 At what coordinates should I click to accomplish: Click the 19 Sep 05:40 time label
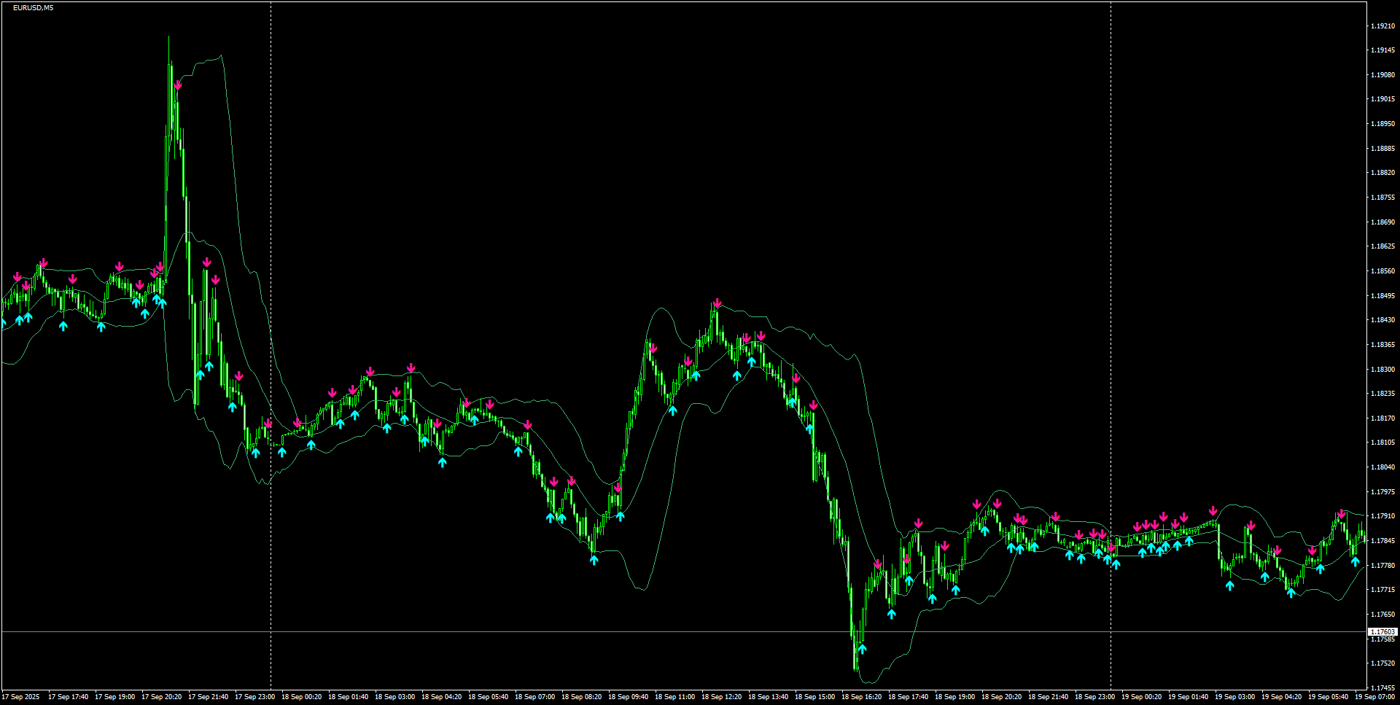tap(1328, 697)
